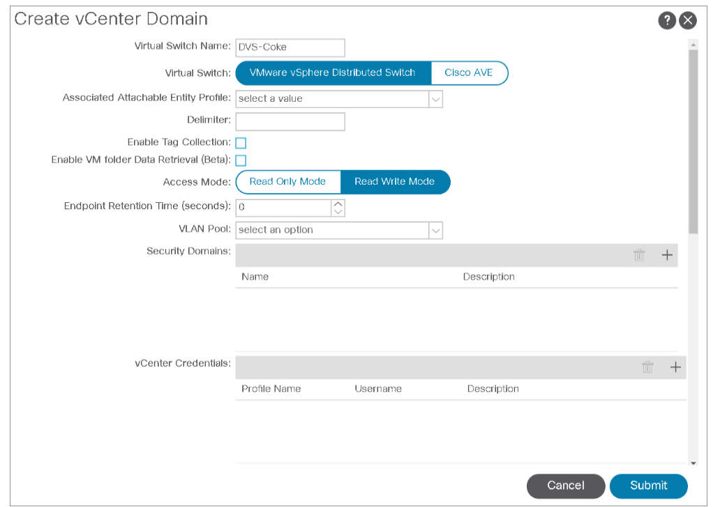Viewport: 720px width, 507px height.
Task: Click the help question mark icon
Action: [667, 20]
